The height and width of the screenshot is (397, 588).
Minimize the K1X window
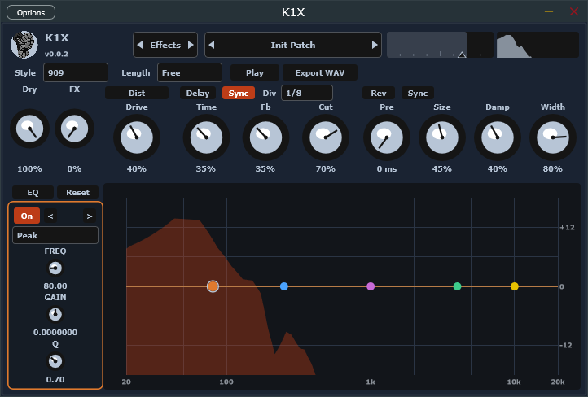point(549,11)
